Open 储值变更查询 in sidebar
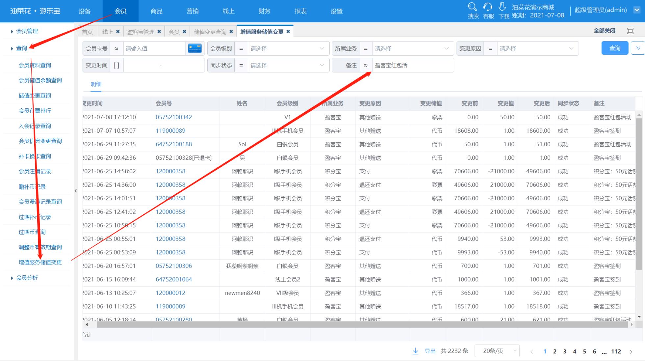This screenshot has height=361, width=645. 35,96
